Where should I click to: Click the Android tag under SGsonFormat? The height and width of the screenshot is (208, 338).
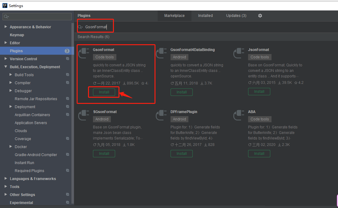(102, 119)
